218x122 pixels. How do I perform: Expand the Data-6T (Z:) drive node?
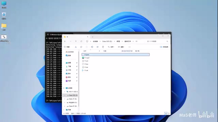tap(65, 106)
